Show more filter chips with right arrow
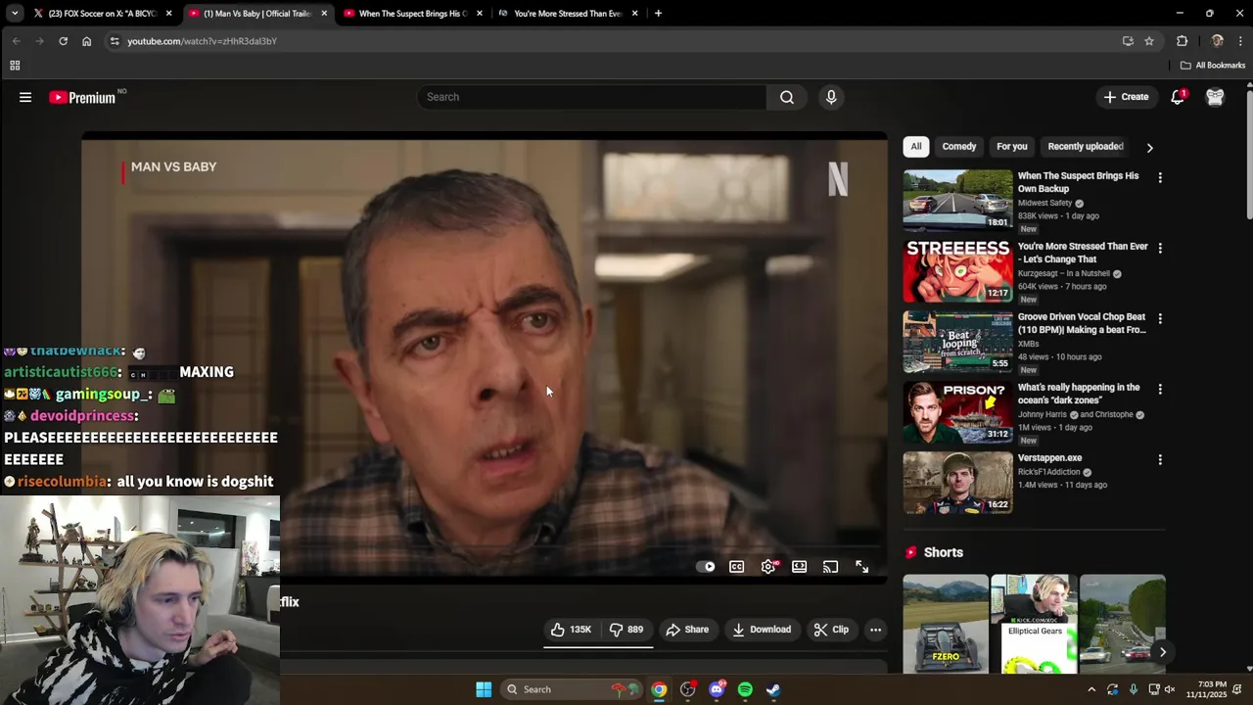This screenshot has width=1253, height=705. pos(1150,147)
